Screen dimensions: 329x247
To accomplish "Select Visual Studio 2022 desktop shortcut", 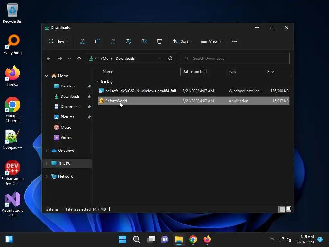I will click(x=13, y=204).
